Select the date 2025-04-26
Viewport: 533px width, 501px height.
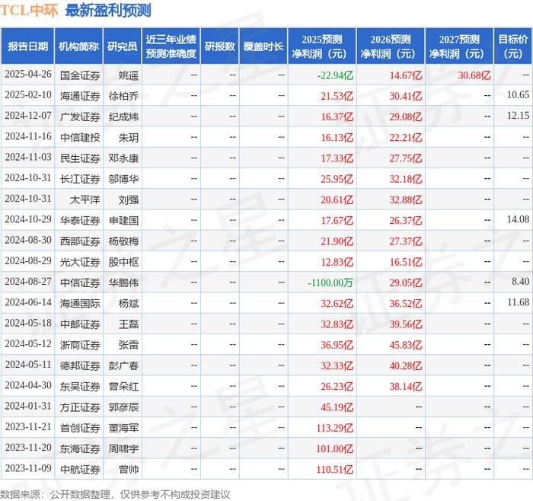point(28,74)
